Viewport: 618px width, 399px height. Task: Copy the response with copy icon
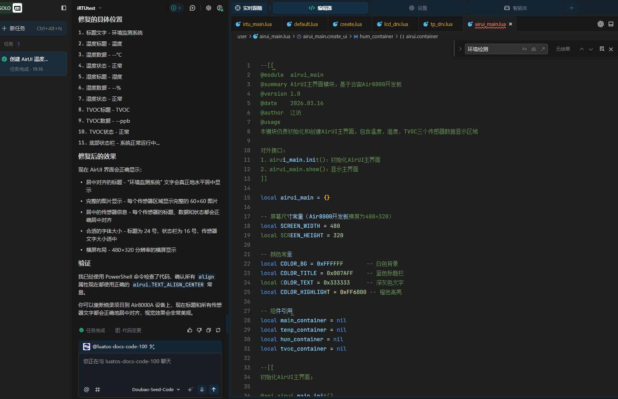click(x=209, y=330)
